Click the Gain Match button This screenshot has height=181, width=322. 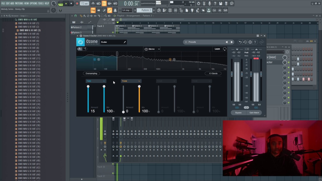[x=254, y=113]
